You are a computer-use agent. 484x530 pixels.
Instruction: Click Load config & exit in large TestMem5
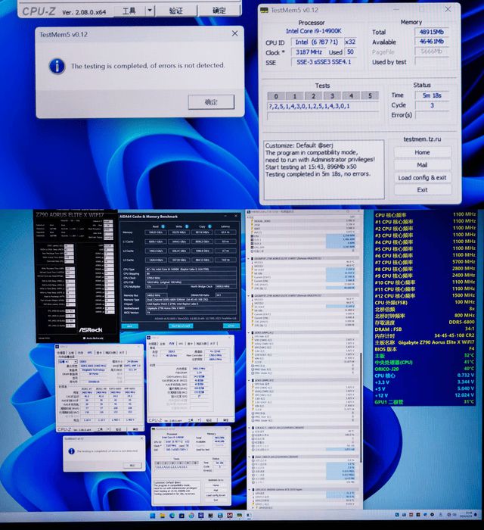(422, 177)
